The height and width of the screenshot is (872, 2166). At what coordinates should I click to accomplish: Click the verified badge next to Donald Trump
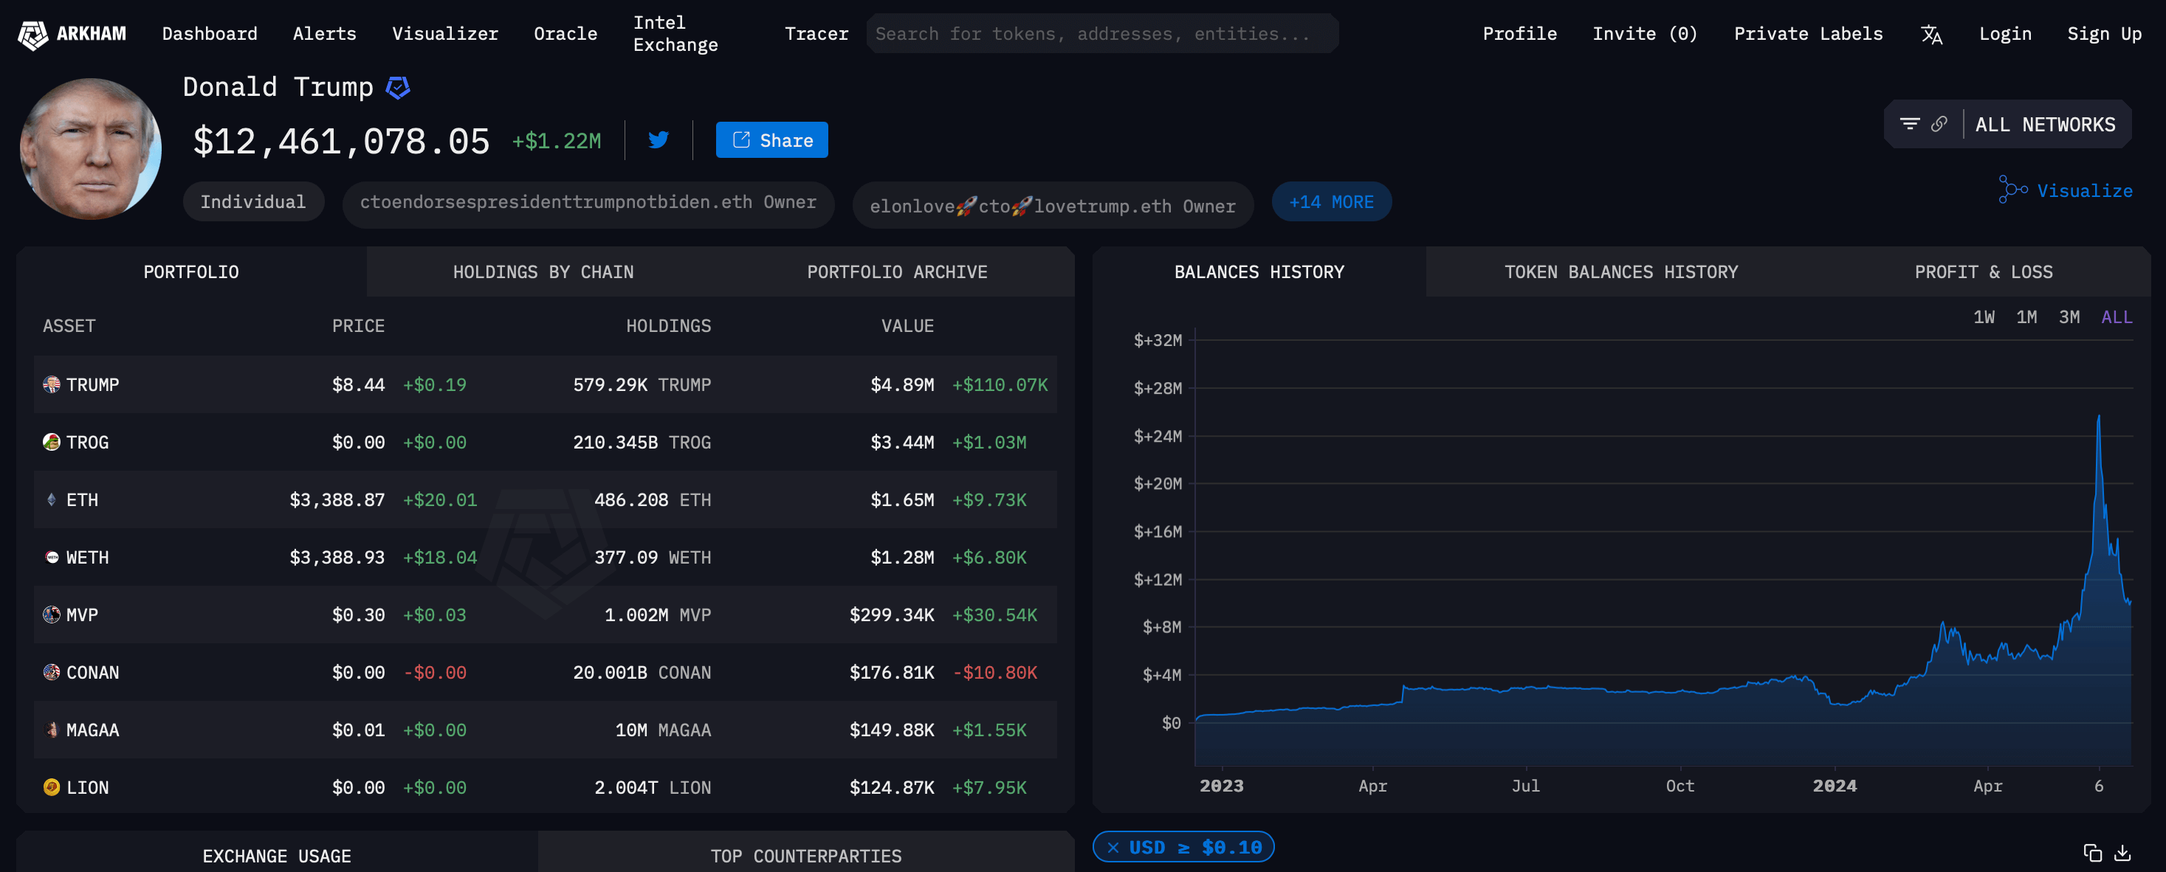398,87
